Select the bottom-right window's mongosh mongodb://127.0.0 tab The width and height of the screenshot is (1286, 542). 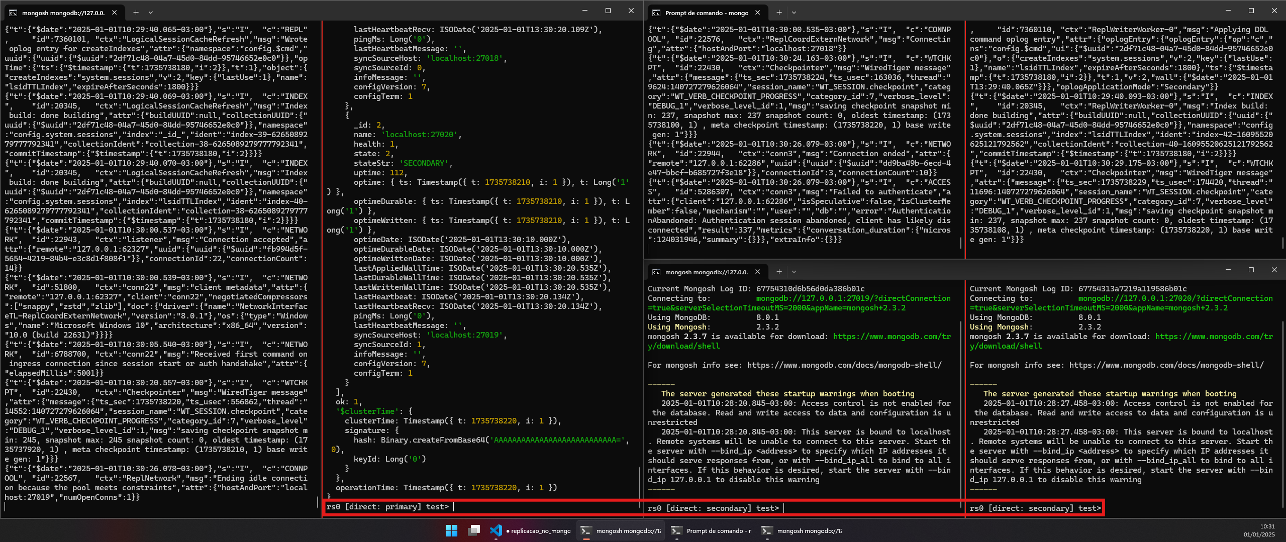pyautogui.click(x=707, y=272)
